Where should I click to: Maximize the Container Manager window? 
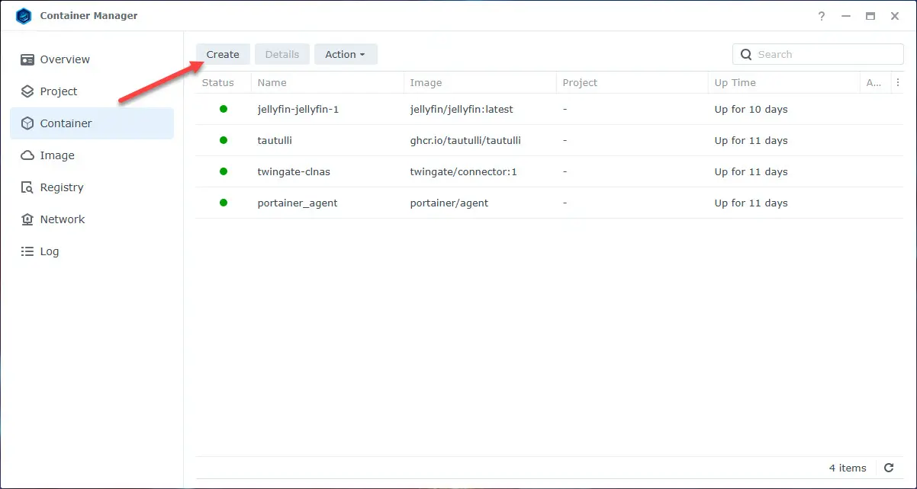click(x=870, y=16)
